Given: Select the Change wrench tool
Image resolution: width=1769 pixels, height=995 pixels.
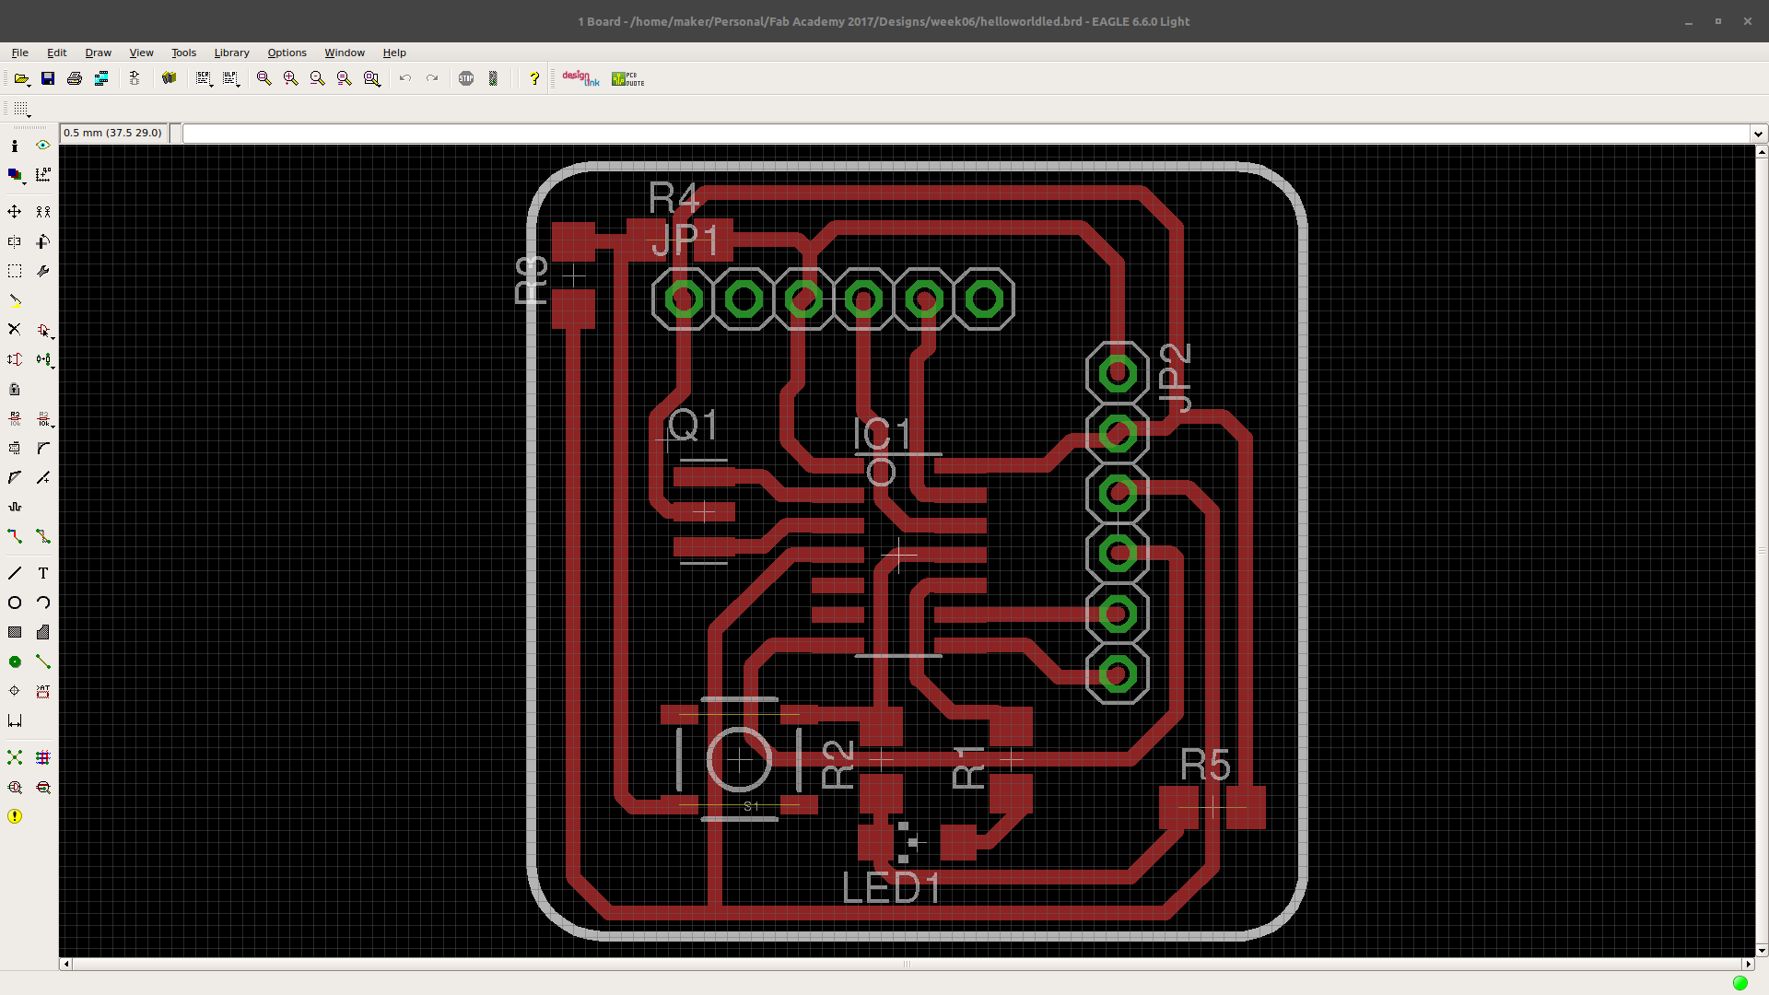Looking at the screenshot, I should point(42,271).
